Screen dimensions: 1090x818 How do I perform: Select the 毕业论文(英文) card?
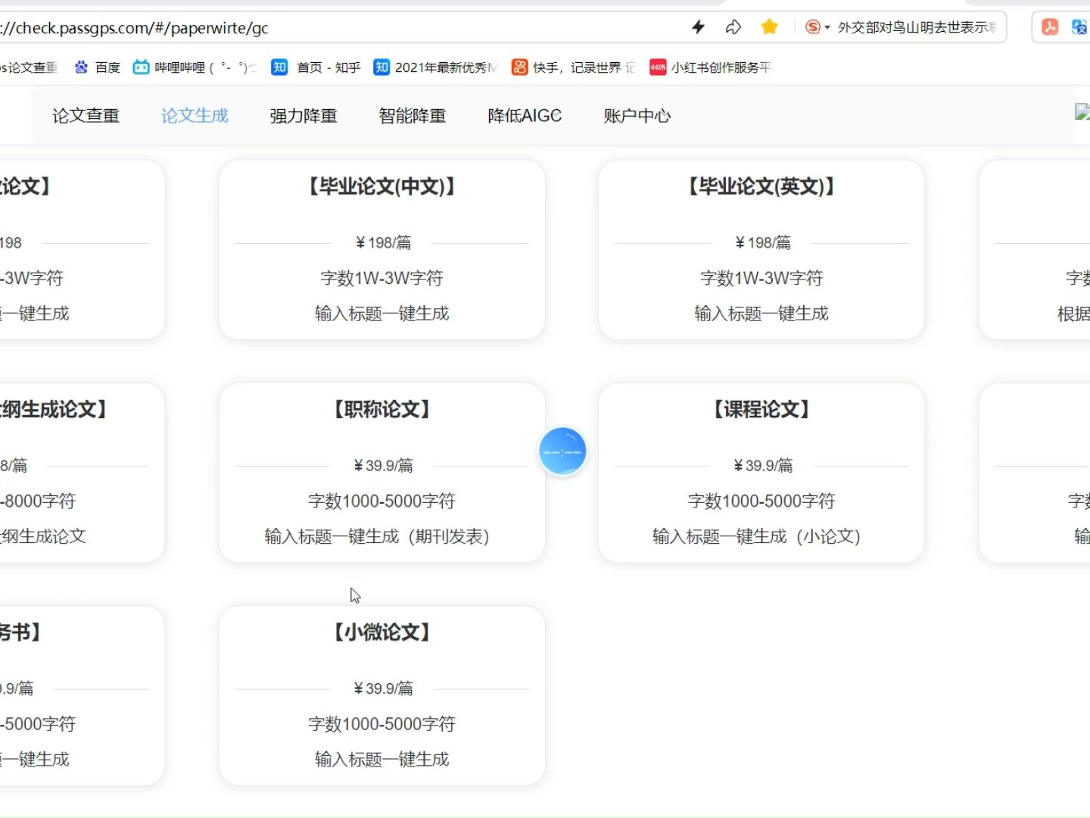761,250
